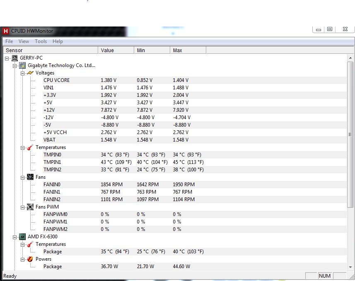Maximize the HWMonitor window
The height and width of the screenshot is (281, 355).
tap(330, 29)
